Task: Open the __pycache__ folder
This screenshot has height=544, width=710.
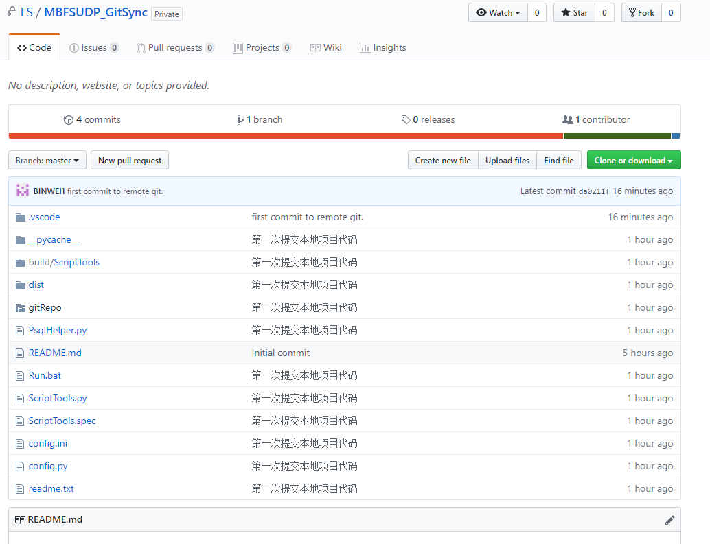Action: tap(54, 239)
